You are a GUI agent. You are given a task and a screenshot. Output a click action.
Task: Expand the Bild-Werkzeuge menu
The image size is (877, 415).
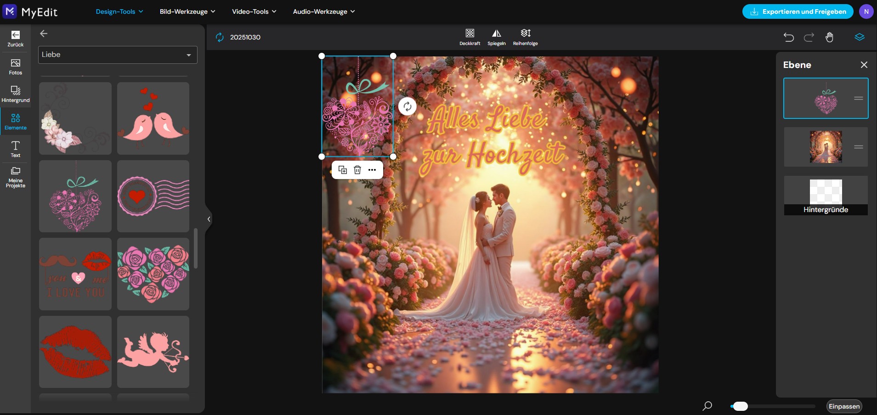[x=187, y=11]
